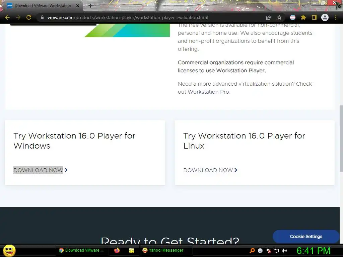Click 'Need a more advanced virtualization solution?' text
Image resolution: width=343 pixels, height=257 pixels.
(236, 84)
